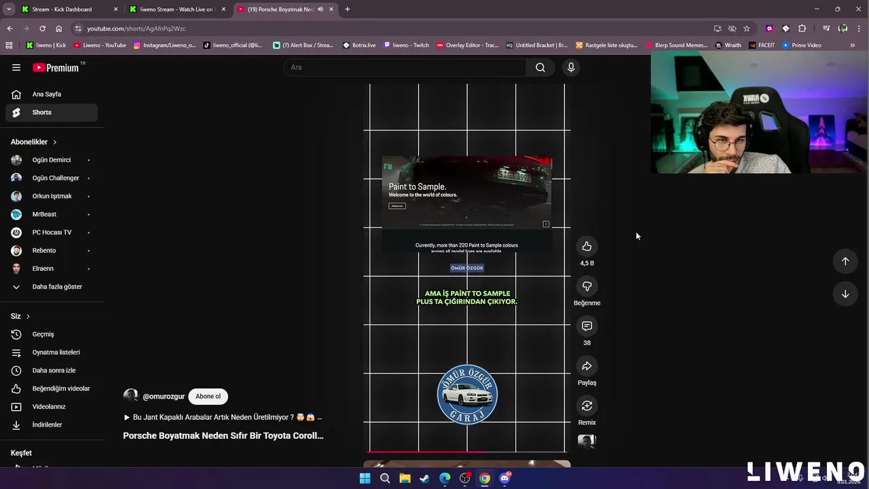This screenshot has height=489, width=869.
Task: Open comments with the 38 icon
Action: click(587, 326)
